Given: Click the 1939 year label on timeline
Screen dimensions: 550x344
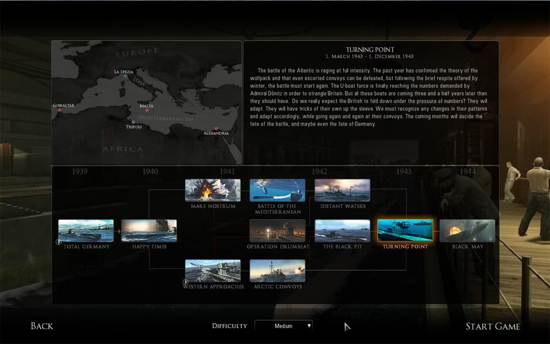Looking at the screenshot, I should click(80, 172).
